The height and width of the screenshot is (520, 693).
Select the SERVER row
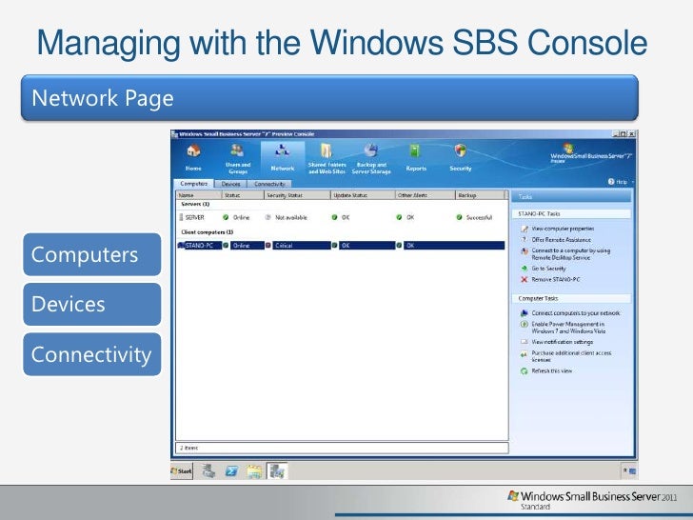[x=341, y=217]
